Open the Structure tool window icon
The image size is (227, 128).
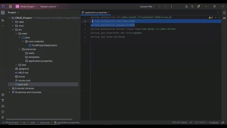pyautogui.click(x=3, y=20)
